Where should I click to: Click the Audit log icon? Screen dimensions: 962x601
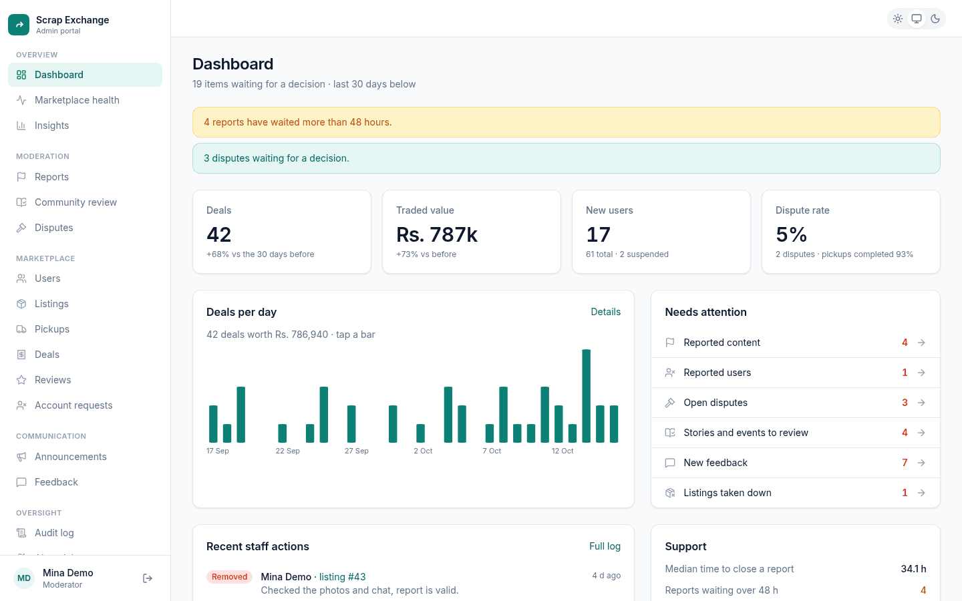coord(21,533)
